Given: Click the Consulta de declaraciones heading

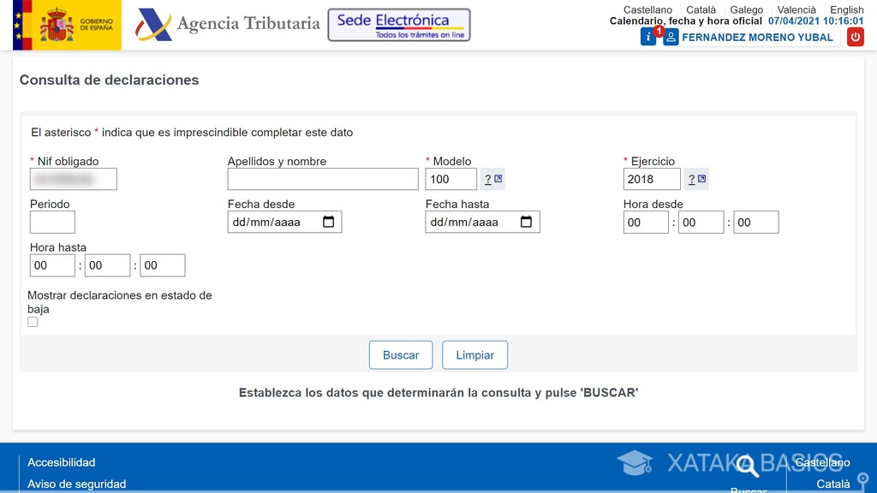Looking at the screenshot, I should pyautogui.click(x=109, y=80).
